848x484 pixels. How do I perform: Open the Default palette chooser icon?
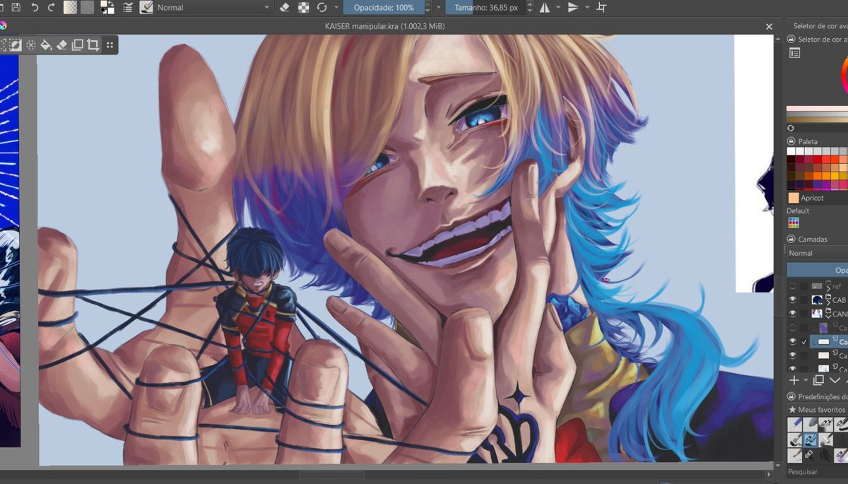pos(794,223)
